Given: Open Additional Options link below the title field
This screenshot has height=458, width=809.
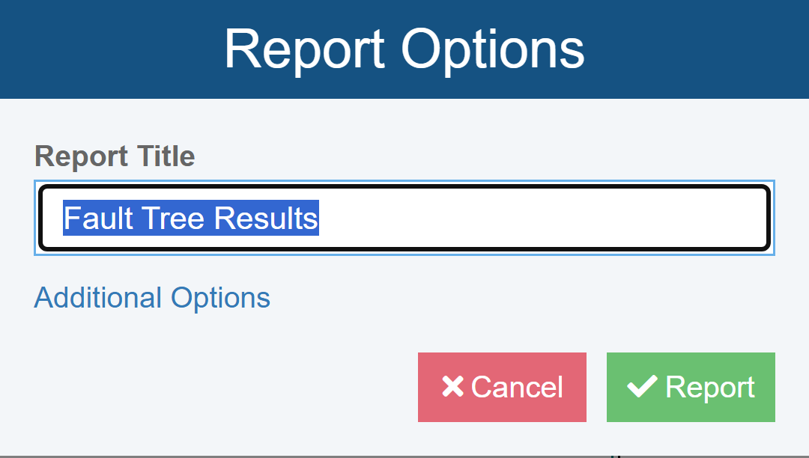Looking at the screenshot, I should [x=152, y=298].
